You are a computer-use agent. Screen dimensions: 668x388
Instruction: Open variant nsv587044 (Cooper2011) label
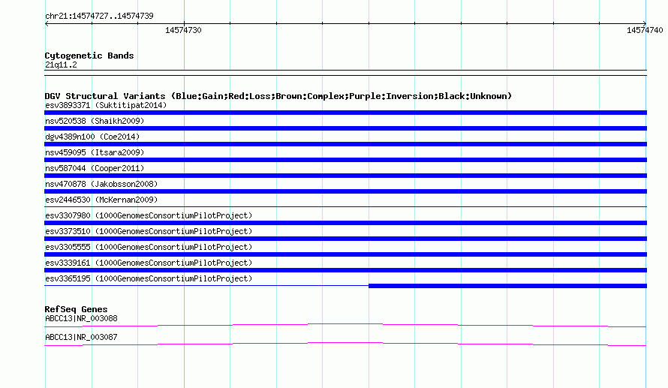tap(95, 168)
